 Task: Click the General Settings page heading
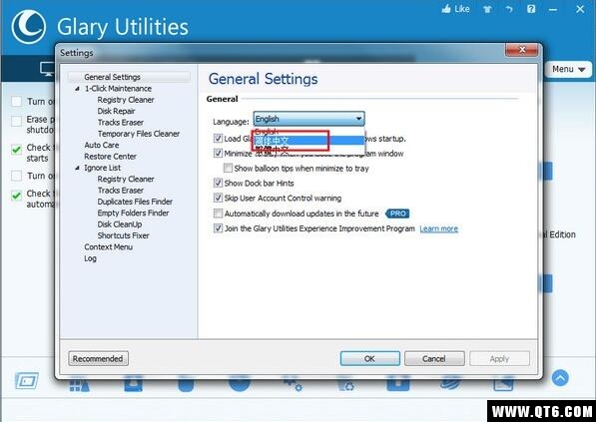(x=263, y=79)
